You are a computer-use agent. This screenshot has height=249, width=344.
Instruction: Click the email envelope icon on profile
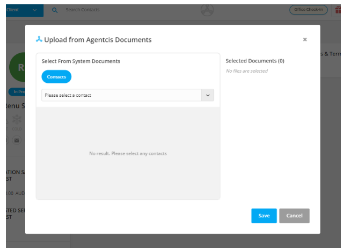tap(17, 140)
